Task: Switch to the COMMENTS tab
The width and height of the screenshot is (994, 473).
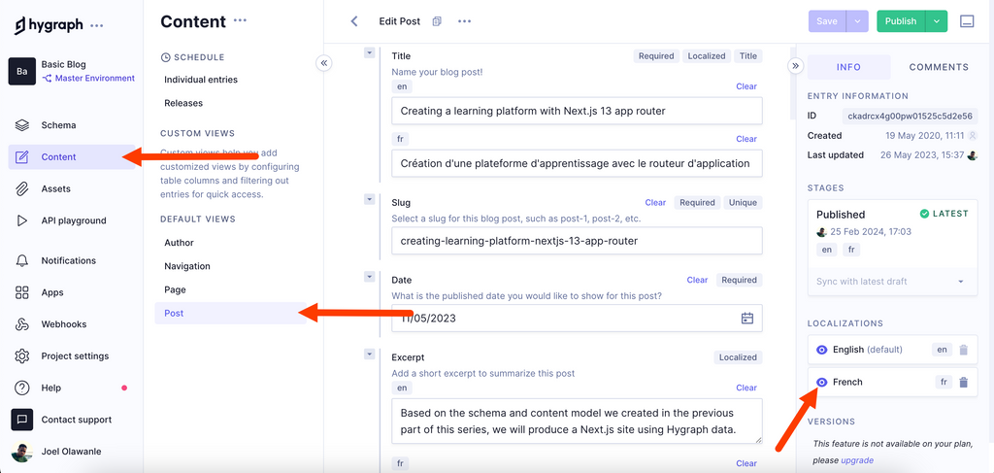Action: point(939,67)
